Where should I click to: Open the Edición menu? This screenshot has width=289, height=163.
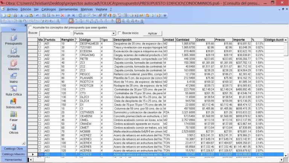point(26,9)
